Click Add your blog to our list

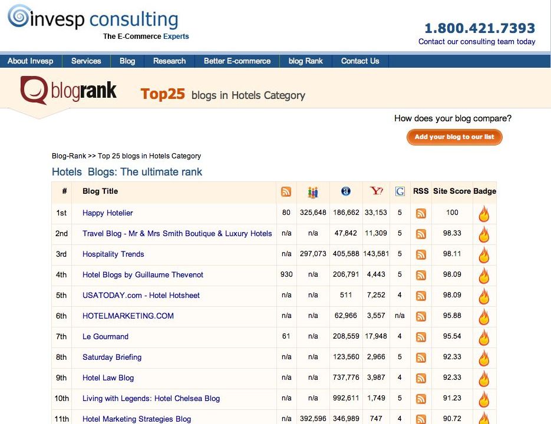point(454,137)
